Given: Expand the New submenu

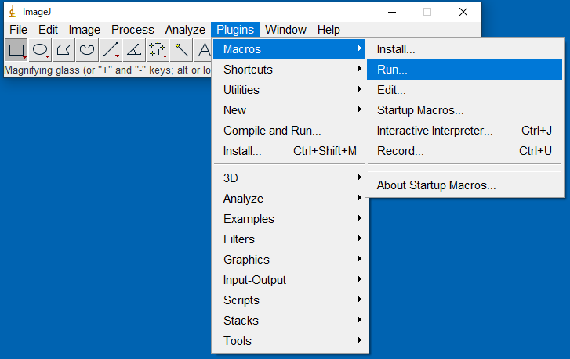Looking at the screenshot, I should pos(290,110).
